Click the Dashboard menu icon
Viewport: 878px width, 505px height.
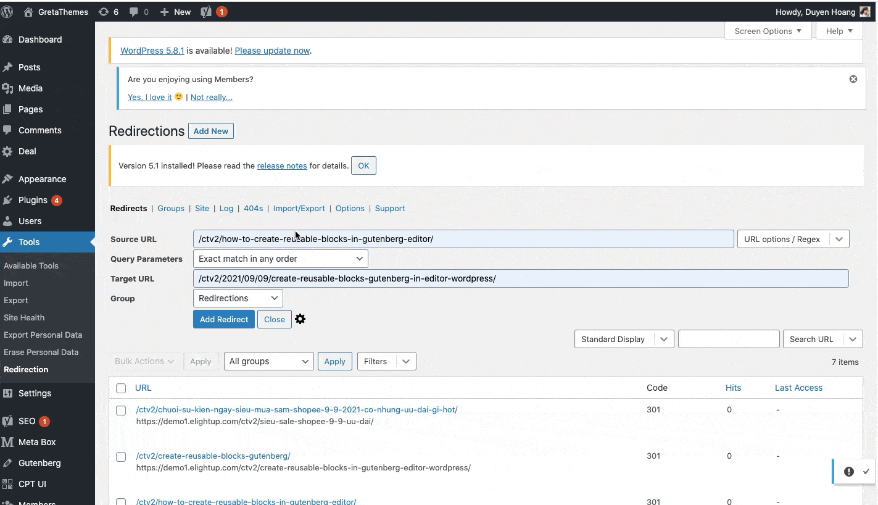pos(8,40)
